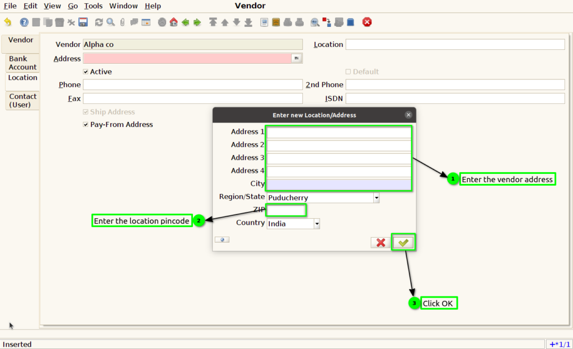Image resolution: width=573 pixels, height=349 pixels.
Task: Jump to the last record icon
Action: [248, 22]
